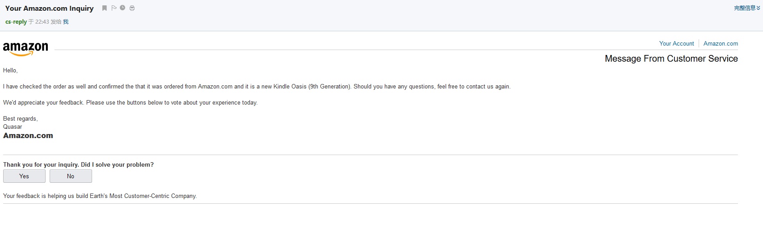Click the Amazon logo in the email
This screenshot has width=763, height=227.
click(x=25, y=49)
